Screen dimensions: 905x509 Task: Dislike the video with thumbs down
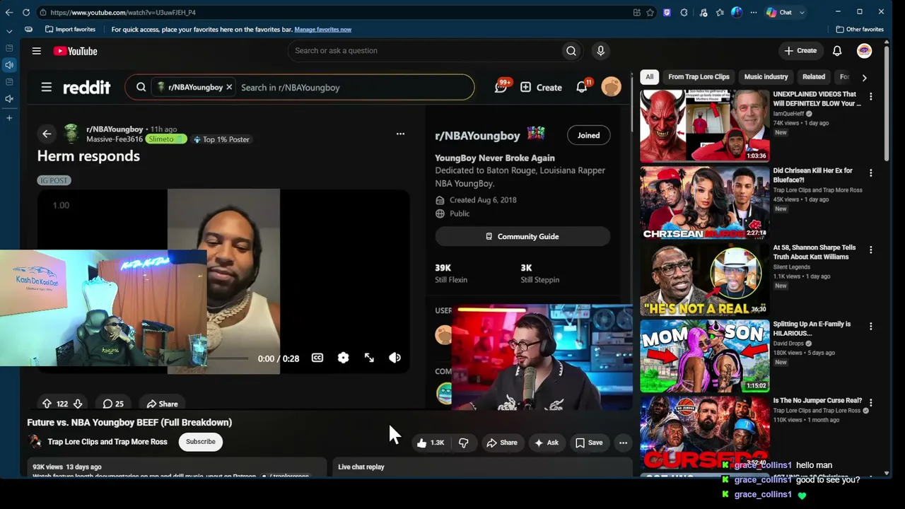coord(464,443)
